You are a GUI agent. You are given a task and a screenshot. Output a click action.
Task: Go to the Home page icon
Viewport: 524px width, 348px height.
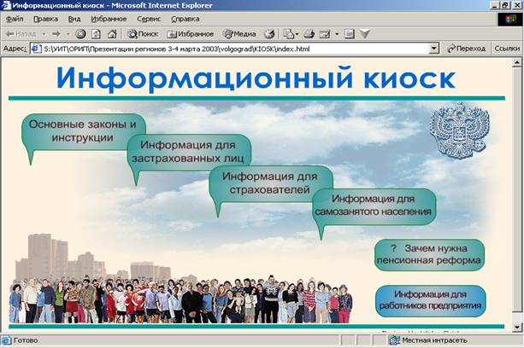[110, 34]
